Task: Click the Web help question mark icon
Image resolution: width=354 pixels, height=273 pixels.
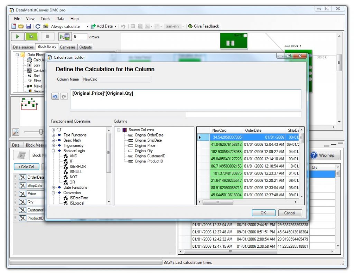Action: click(314, 155)
